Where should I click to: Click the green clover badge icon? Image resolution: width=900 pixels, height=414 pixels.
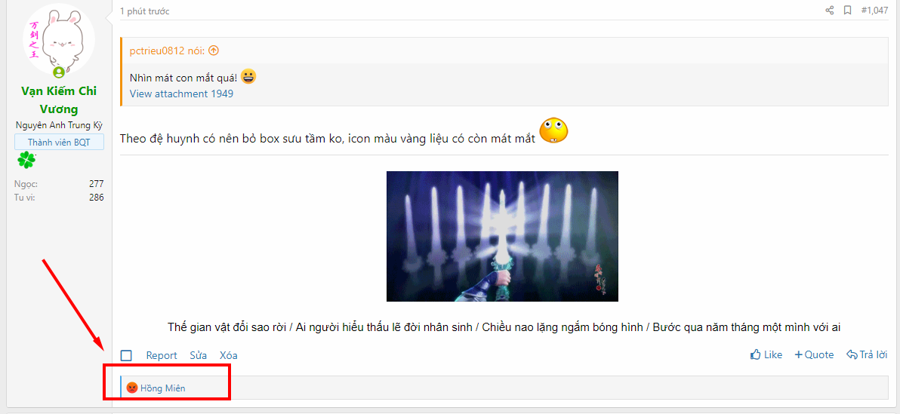(26, 160)
